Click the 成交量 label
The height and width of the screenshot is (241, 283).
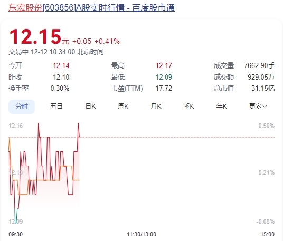(224, 65)
